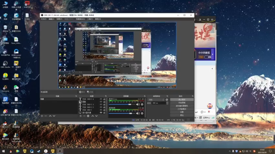Screen dimensions: 275x154
Task: Remove selected source with minus icon
Action: click(x=84, y=116)
